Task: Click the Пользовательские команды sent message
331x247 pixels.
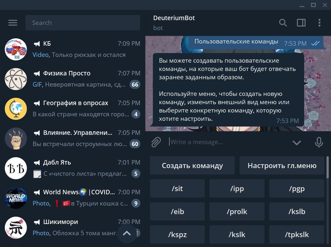Action: point(256,43)
